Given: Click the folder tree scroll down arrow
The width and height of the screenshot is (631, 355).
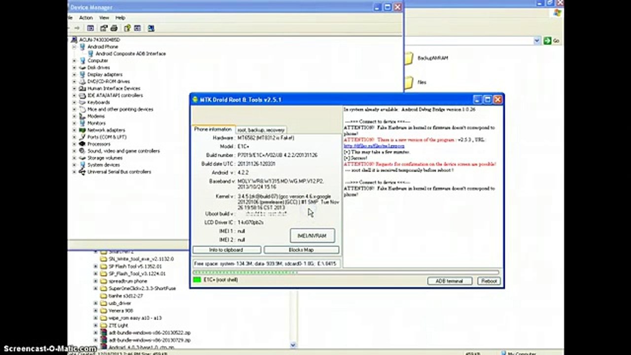Looking at the screenshot, I should point(293,346).
